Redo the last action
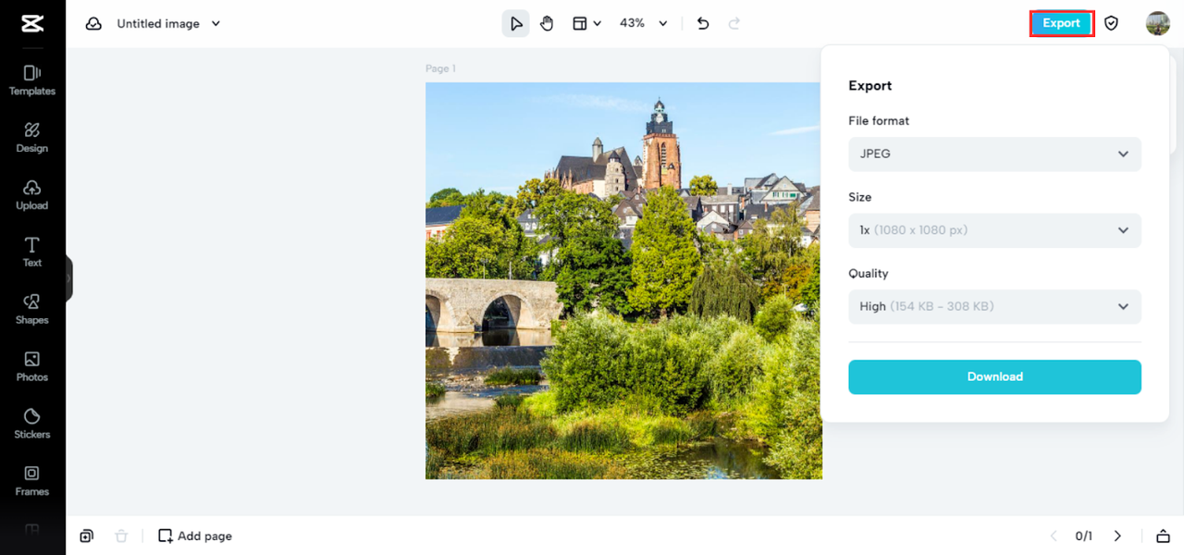 (734, 24)
